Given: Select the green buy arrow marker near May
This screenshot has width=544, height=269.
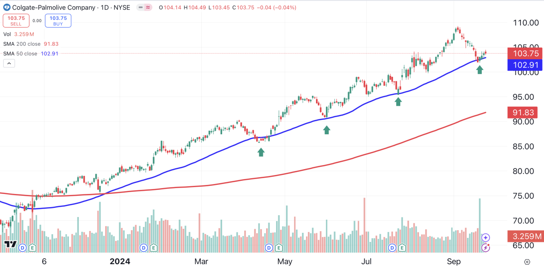Looking at the screenshot, I should (x=261, y=151).
